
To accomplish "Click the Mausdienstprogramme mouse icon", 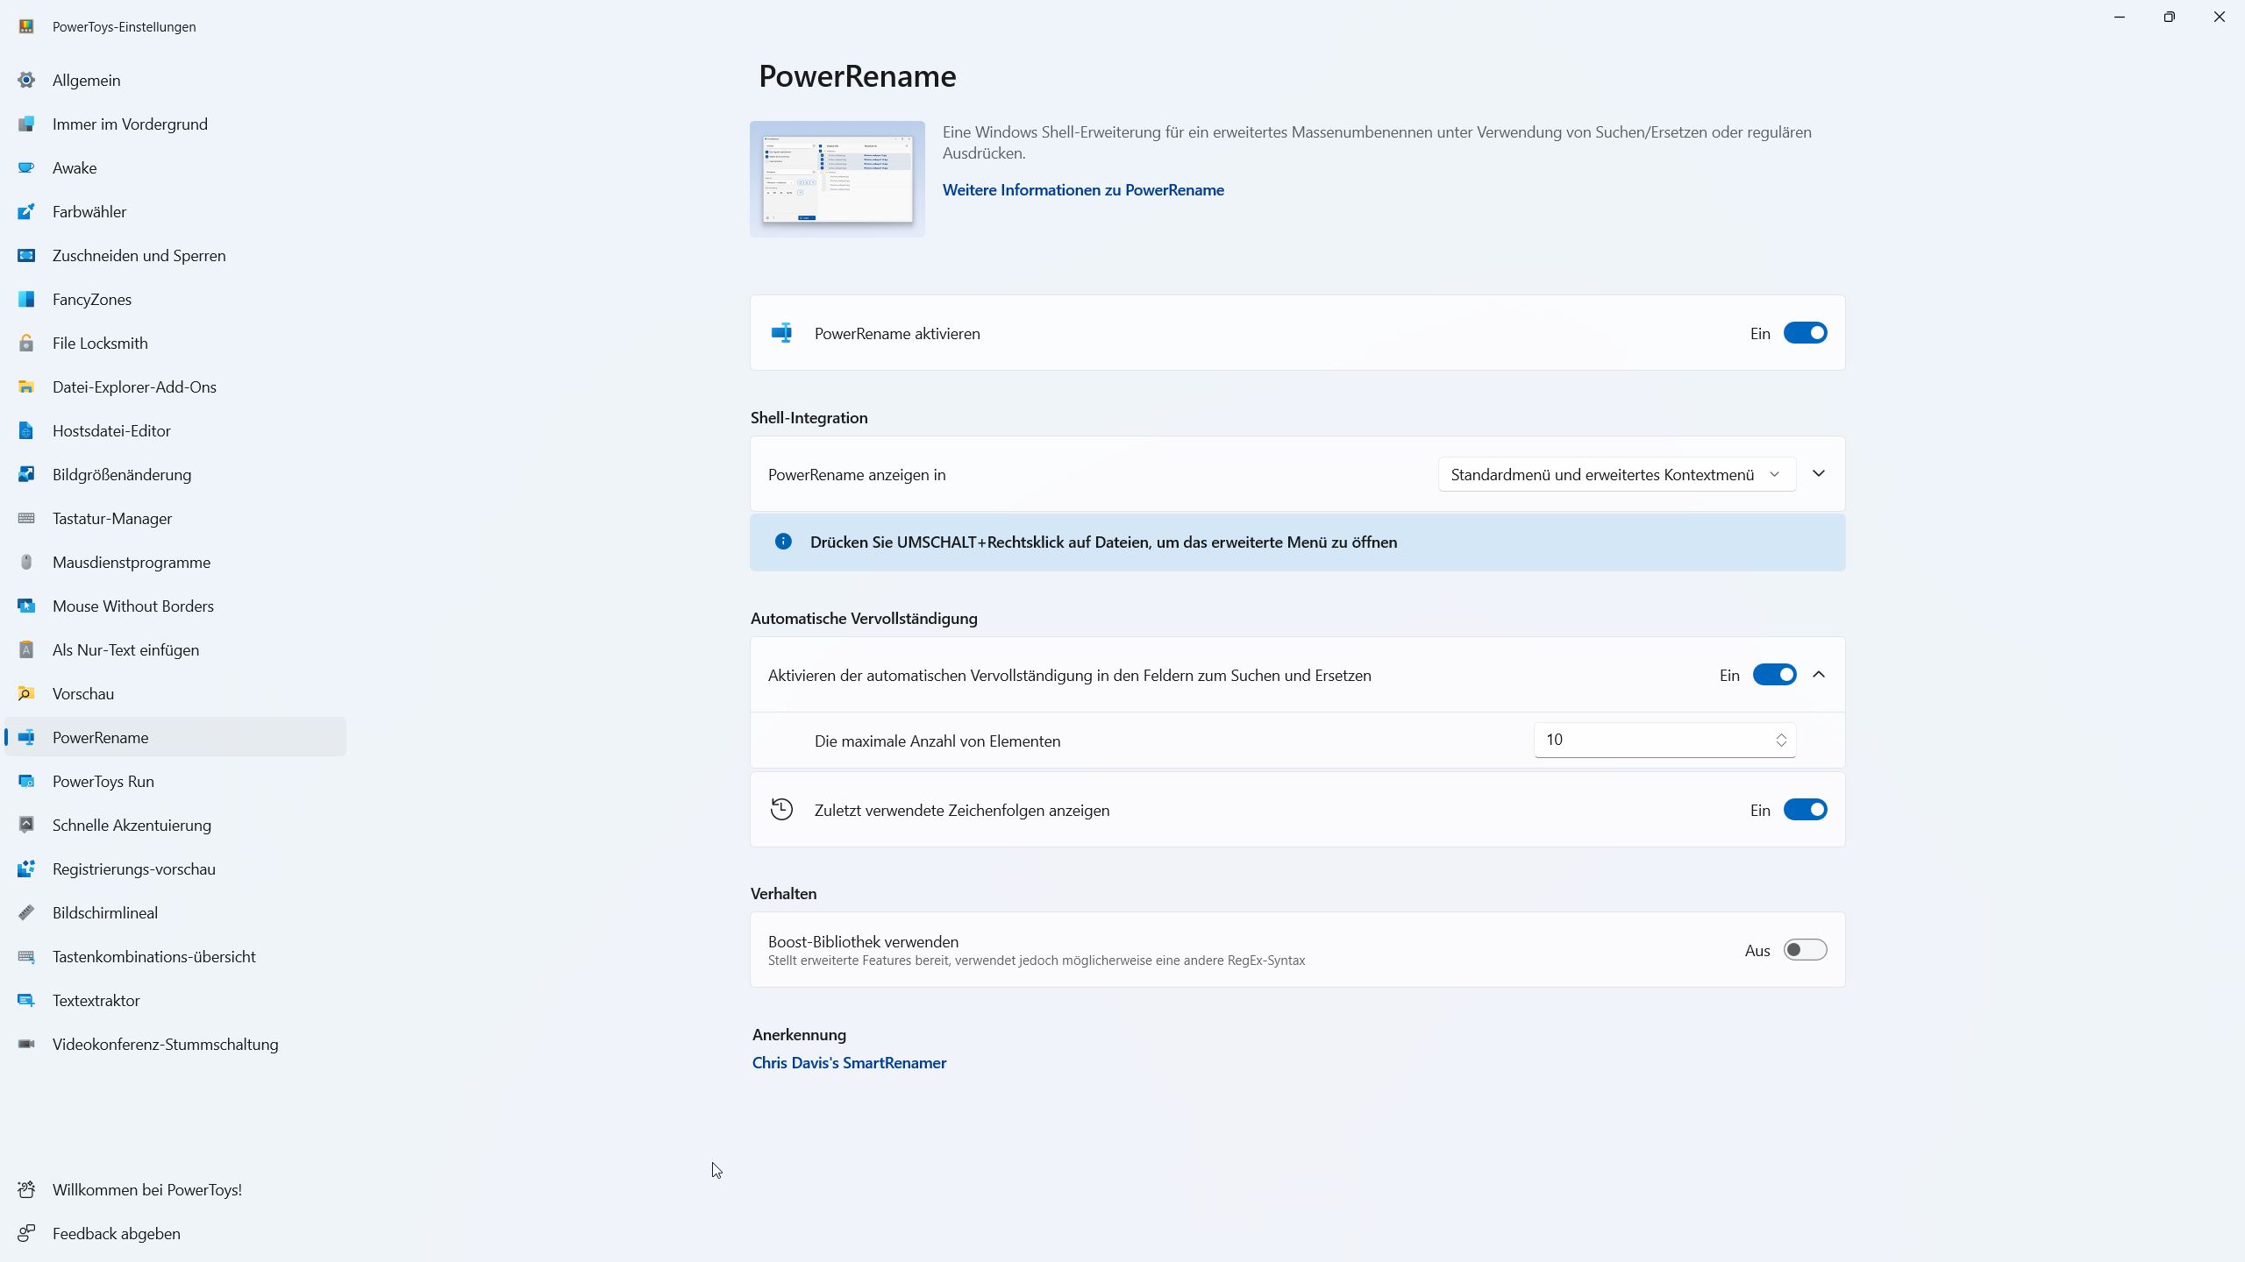I will coord(26,563).
